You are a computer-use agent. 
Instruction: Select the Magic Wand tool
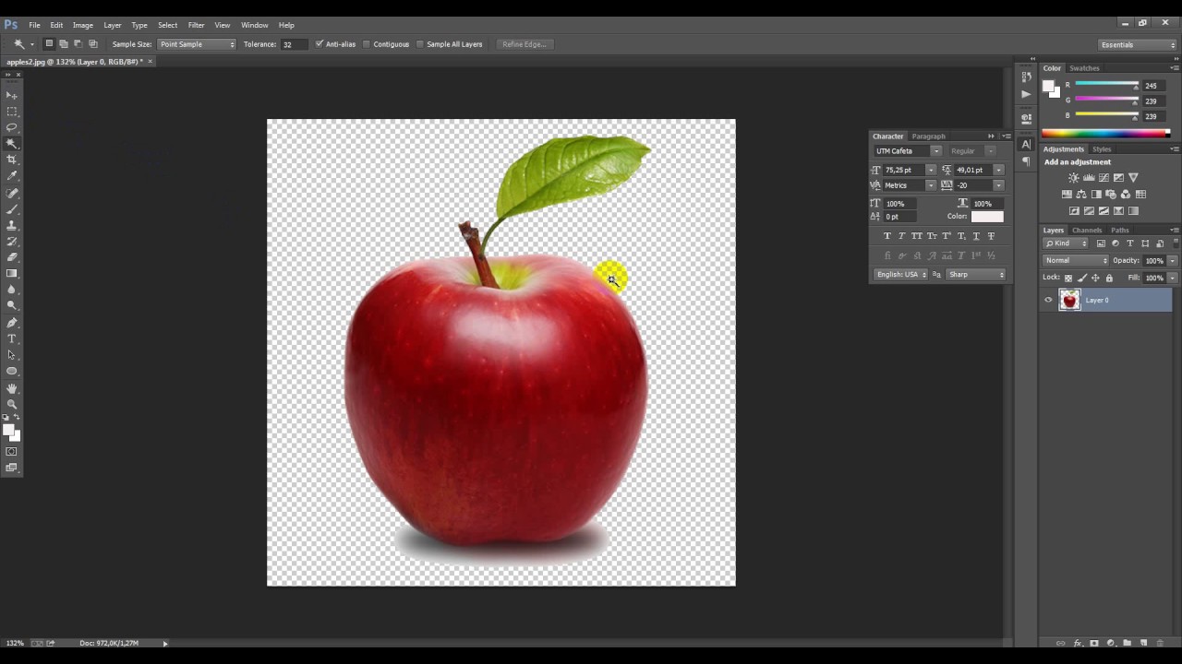(12, 143)
